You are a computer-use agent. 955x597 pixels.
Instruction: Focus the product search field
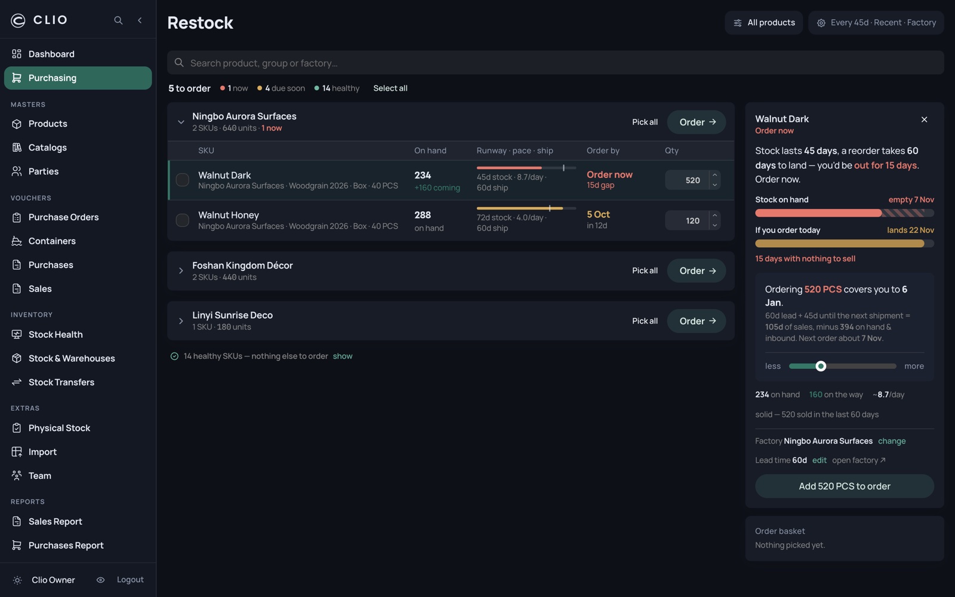tap(556, 63)
